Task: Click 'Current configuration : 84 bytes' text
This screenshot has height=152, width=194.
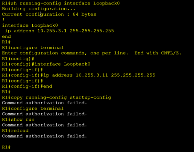Action: (49, 14)
